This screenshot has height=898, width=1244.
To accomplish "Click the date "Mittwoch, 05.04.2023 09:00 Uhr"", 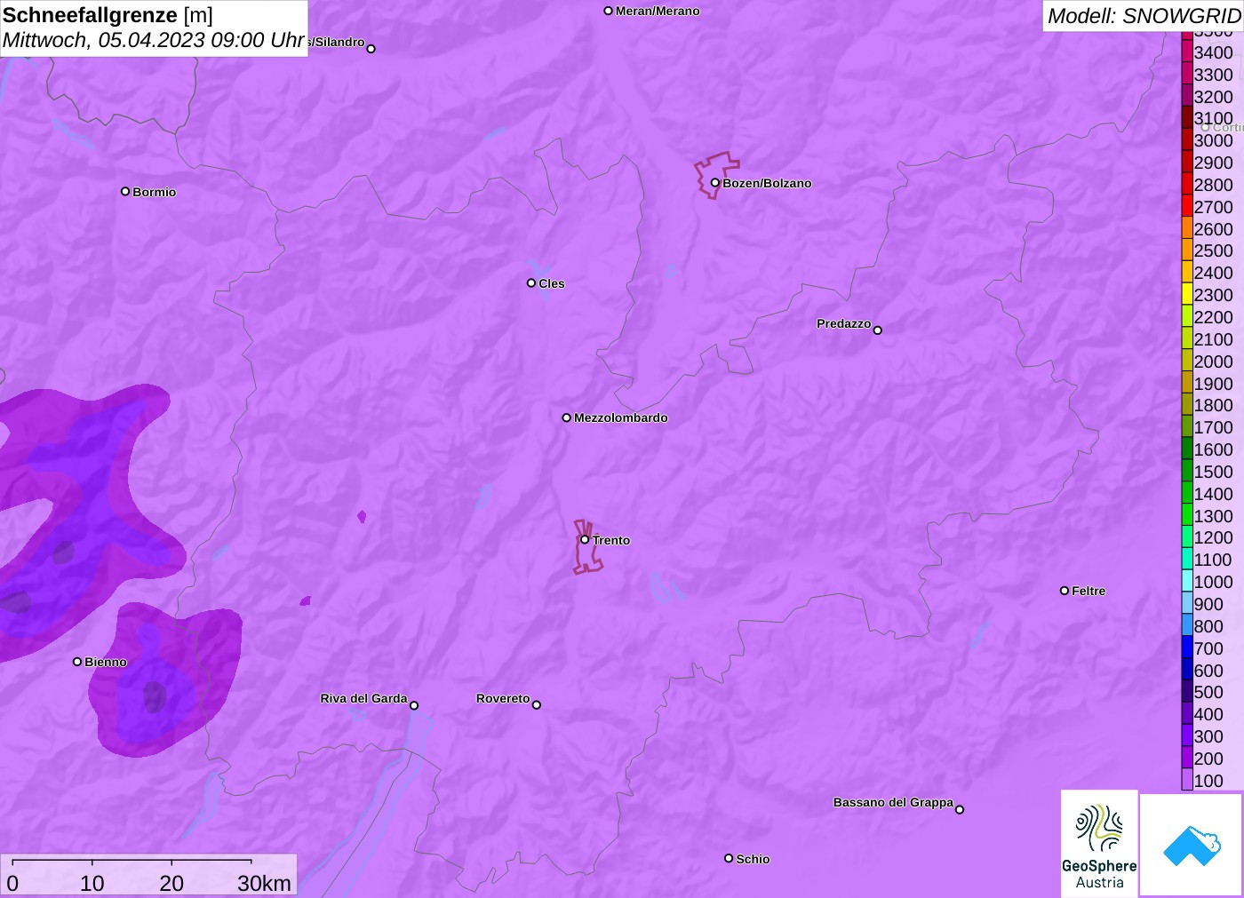I will [x=154, y=40].
